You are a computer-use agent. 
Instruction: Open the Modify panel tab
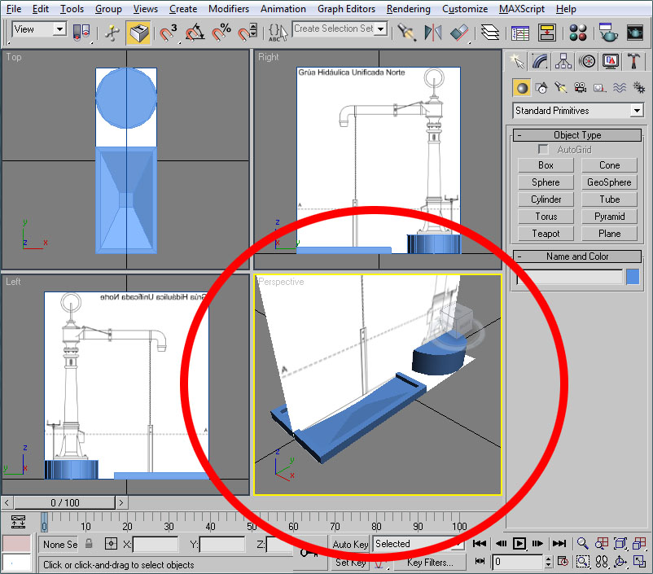539,61
